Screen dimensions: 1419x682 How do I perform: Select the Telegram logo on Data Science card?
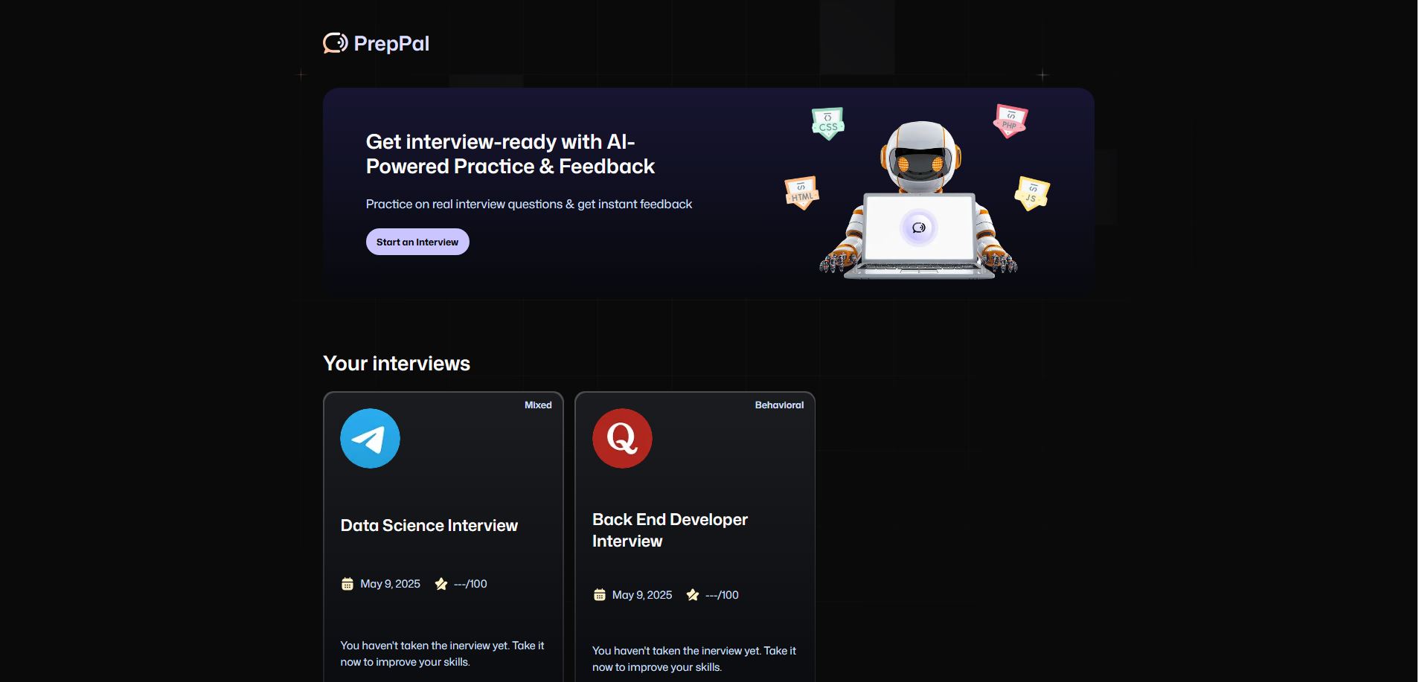coord(370,438)
